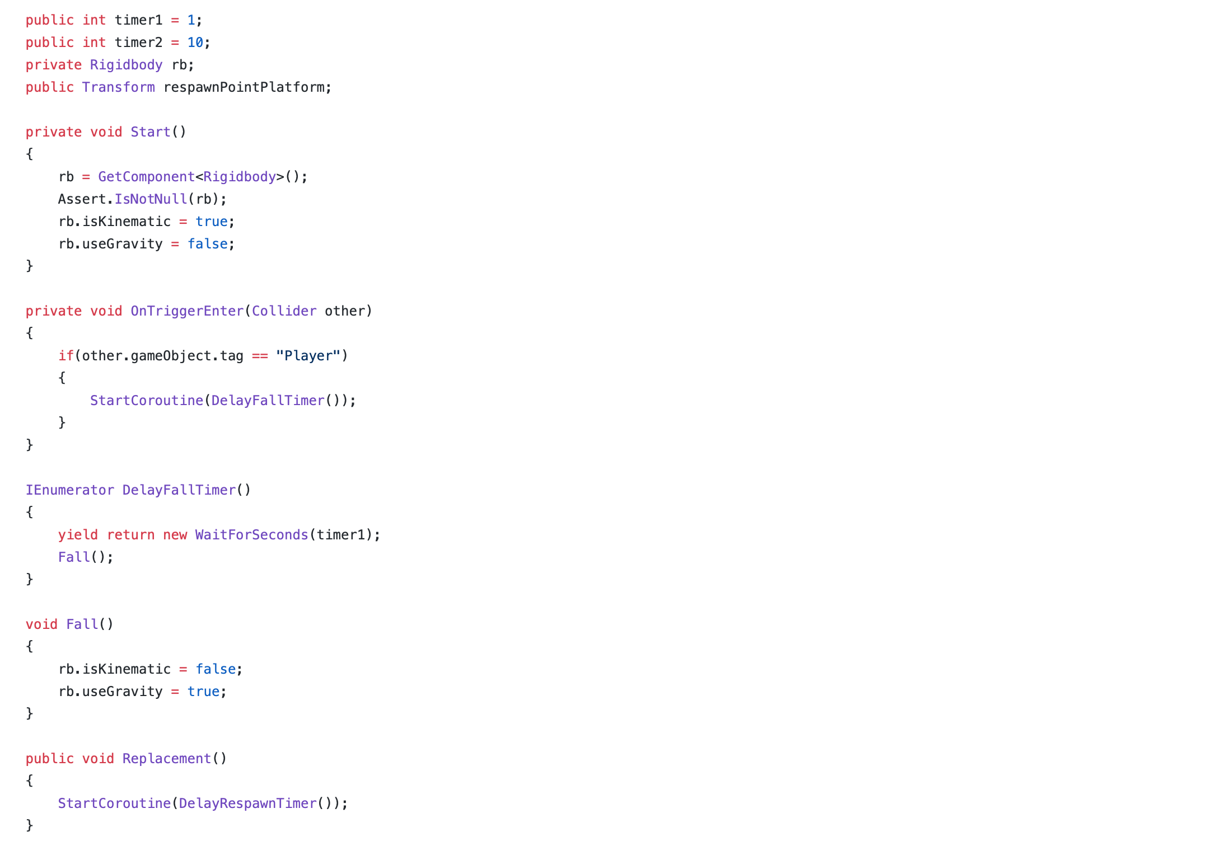Click 'IEnumerator DelayFallTimer()' declaration

point(138,490)
